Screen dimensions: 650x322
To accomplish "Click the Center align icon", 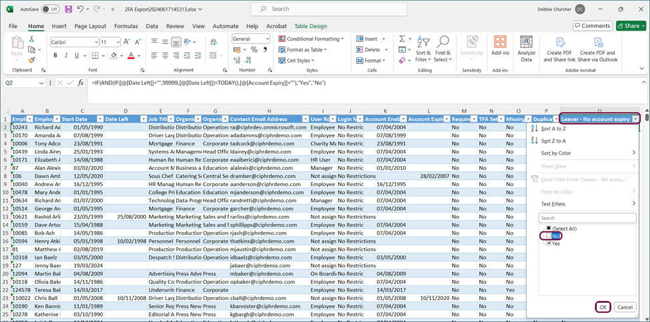I will point(165,55).
